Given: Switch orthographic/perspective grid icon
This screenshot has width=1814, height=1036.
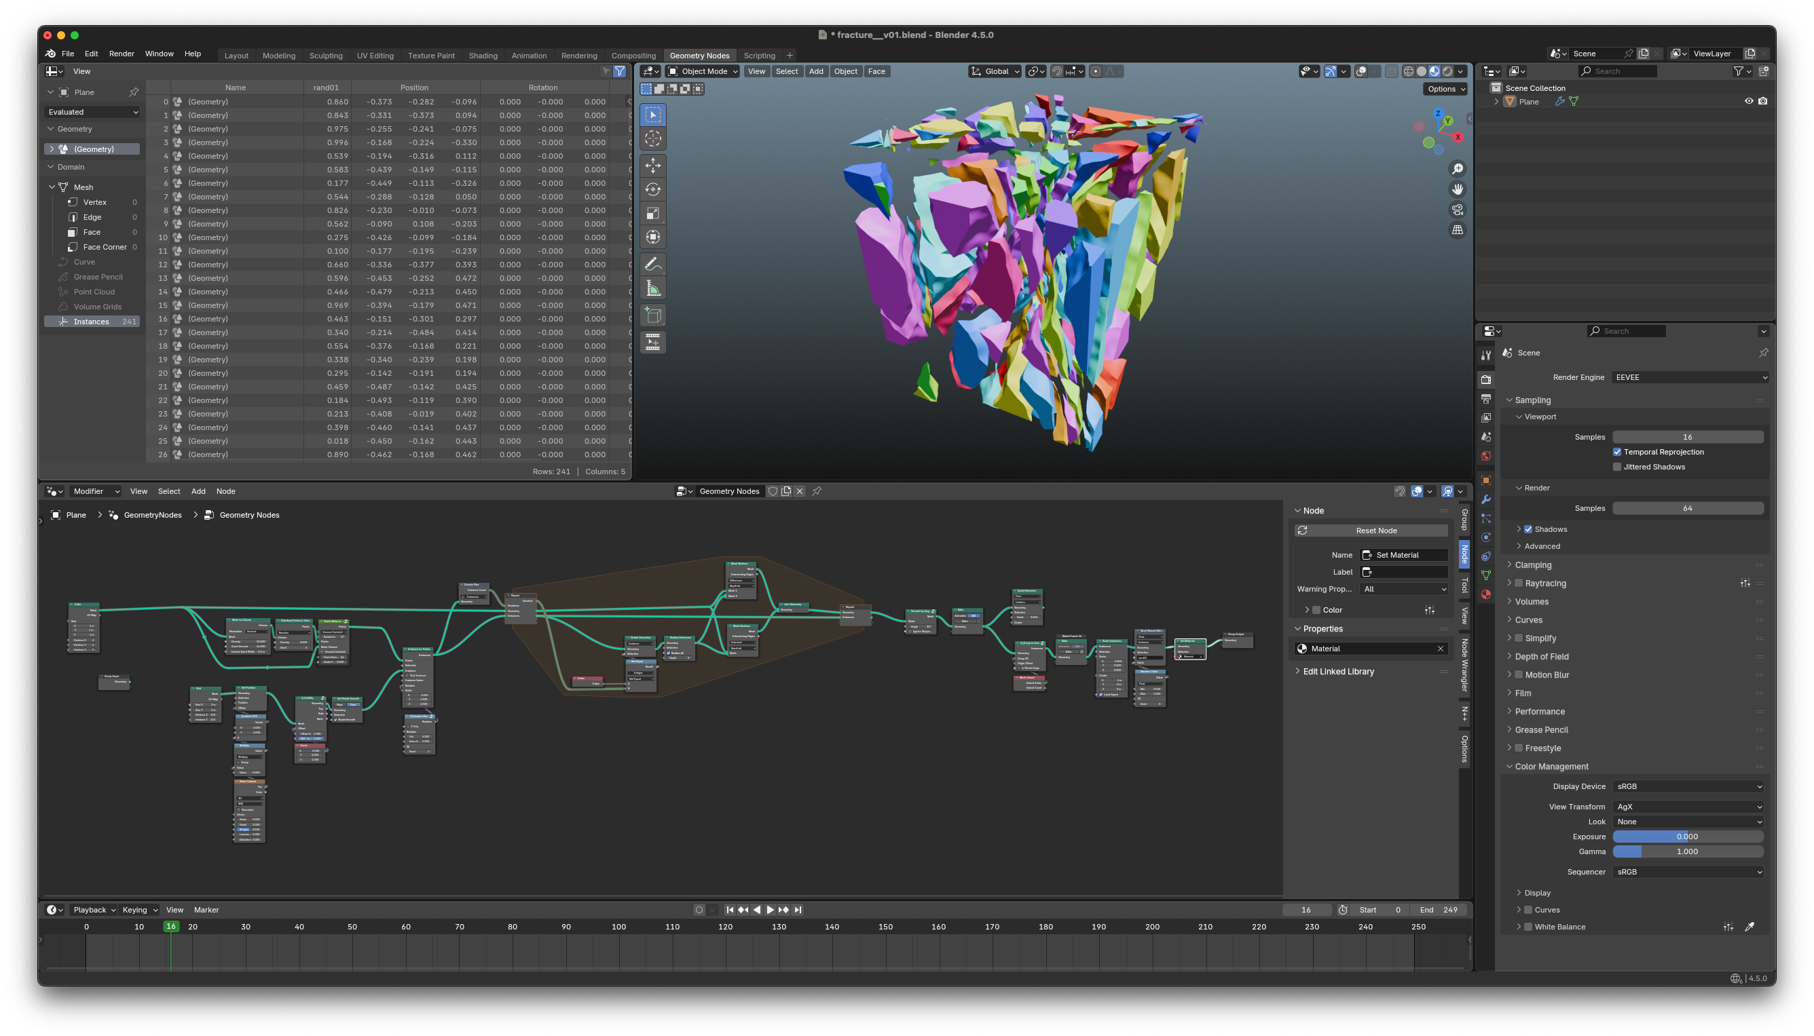Looking at the screenshot, I should [x=1458, y=230].
